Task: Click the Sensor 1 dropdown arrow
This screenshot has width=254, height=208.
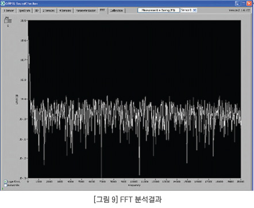Action: [195, 10]
